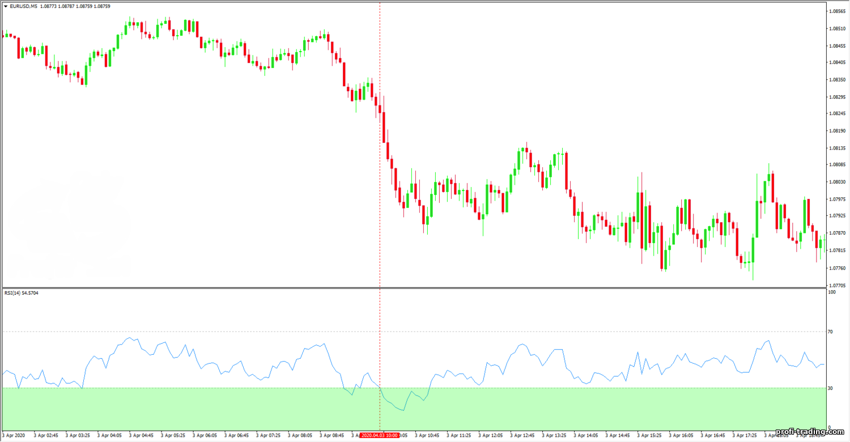Click the profi-trading.com watermark
The width and height of the screenshot is (850, 442).
pyautogui.click(x=813, y=433)
